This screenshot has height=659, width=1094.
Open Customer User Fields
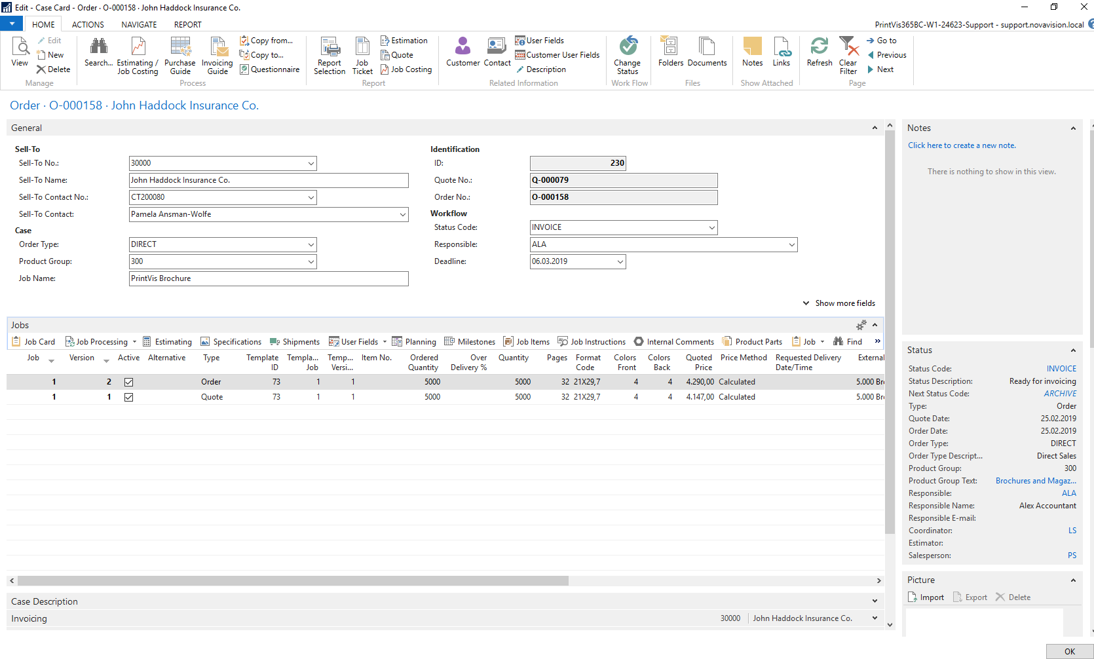coord(557,55)
